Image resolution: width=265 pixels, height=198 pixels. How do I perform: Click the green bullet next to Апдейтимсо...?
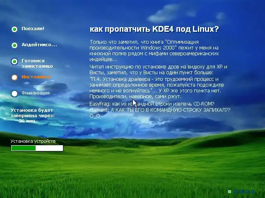(x=14, y=45)
